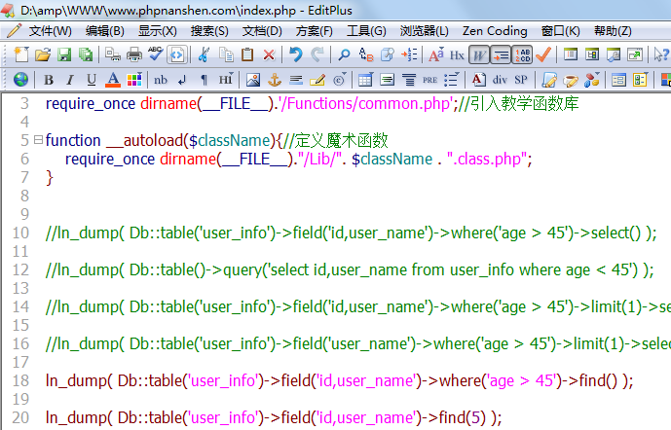Save the file with the single floppy disk icon
This screenshot has height=430, width=671.
pyautogui.click(x=64, y=54)
